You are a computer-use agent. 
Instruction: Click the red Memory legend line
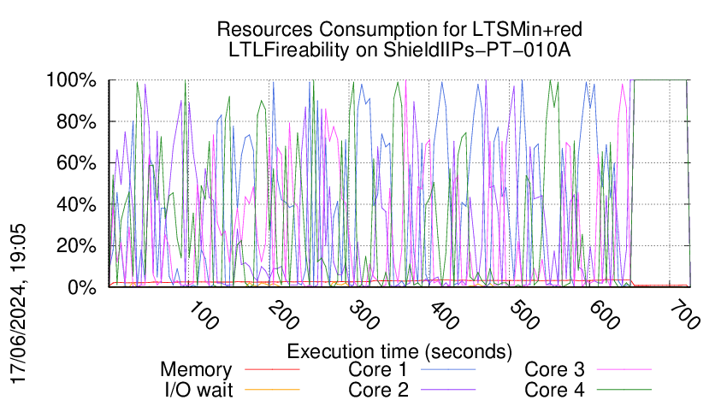[x=272, y=369]
